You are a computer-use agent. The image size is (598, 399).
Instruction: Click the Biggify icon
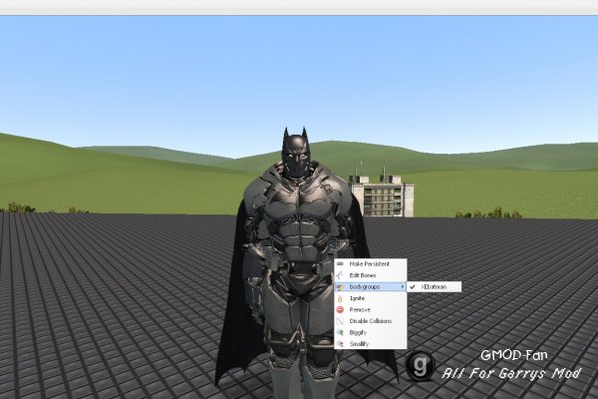pos(340,332)
